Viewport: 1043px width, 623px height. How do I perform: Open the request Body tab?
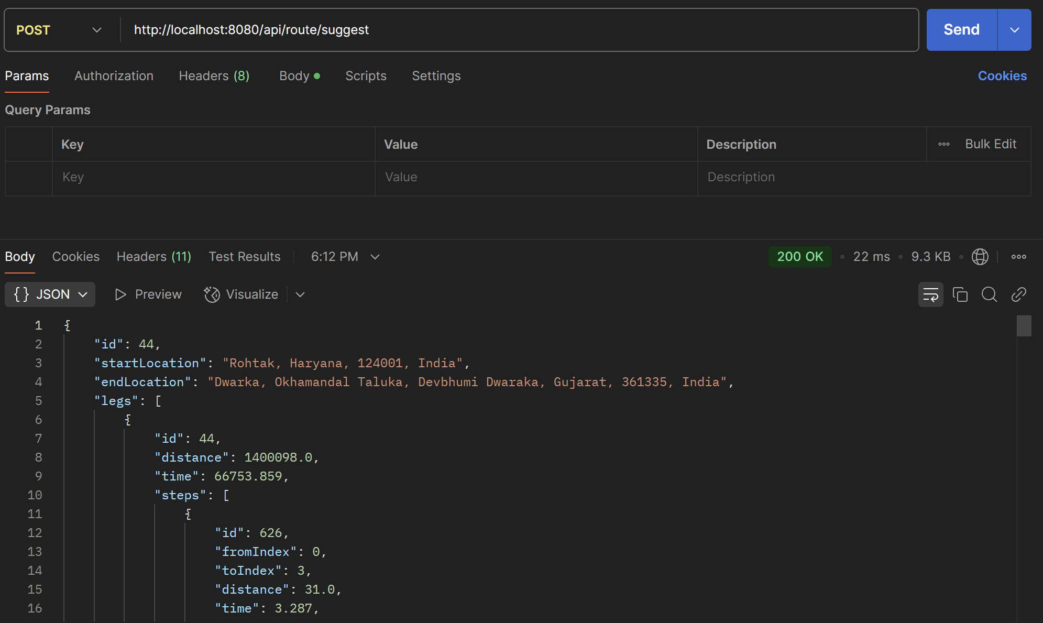point(300,76)
